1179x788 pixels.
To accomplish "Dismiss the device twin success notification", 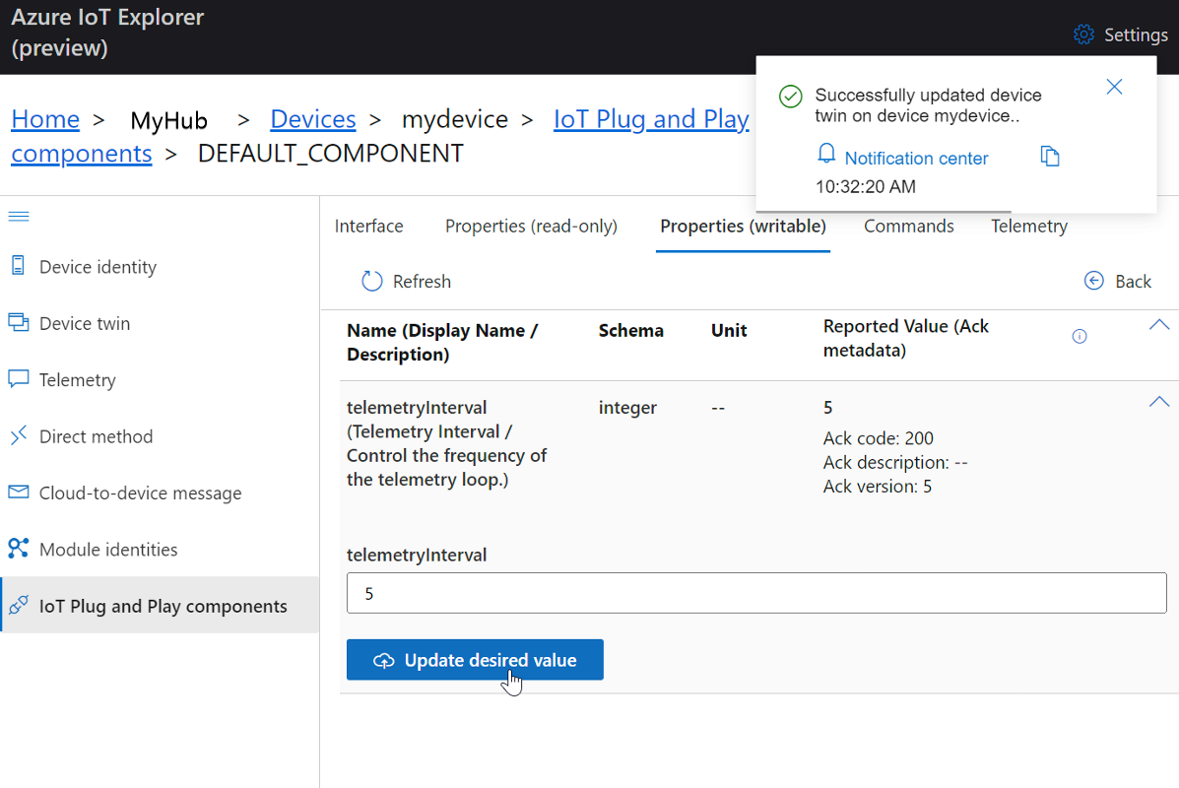I will click(x=1114, y=87).
